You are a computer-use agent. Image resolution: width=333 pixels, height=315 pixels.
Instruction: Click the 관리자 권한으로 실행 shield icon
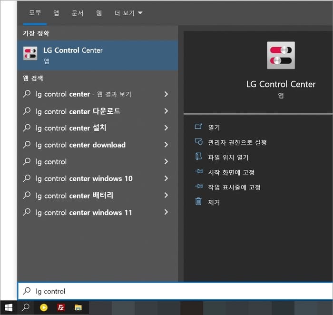click(198, 142)
